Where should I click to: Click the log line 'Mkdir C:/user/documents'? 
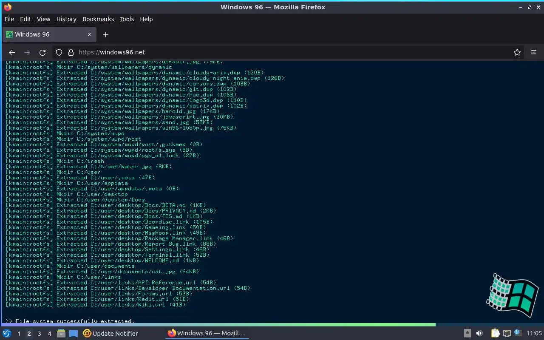click(70, 266)
